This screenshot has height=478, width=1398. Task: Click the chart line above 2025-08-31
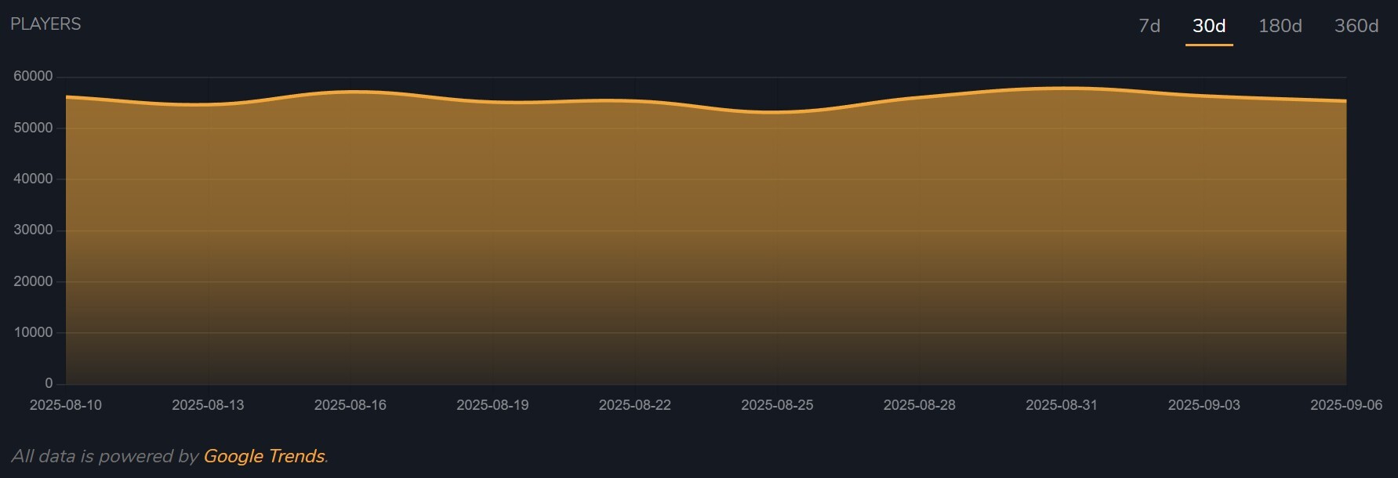(1062, 88)
